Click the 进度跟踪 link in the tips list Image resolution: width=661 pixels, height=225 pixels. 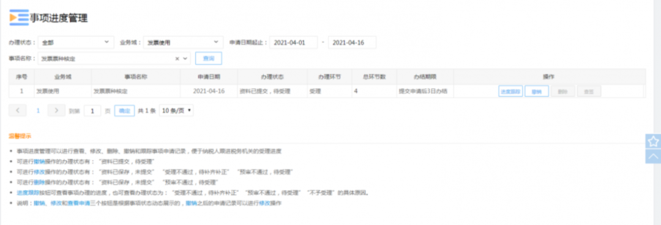tap(28, 193)
